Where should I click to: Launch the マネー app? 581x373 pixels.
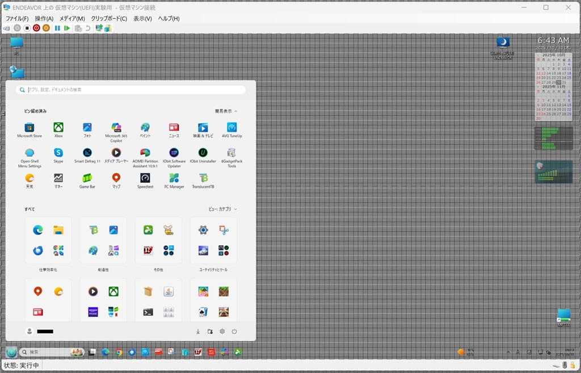58,181
